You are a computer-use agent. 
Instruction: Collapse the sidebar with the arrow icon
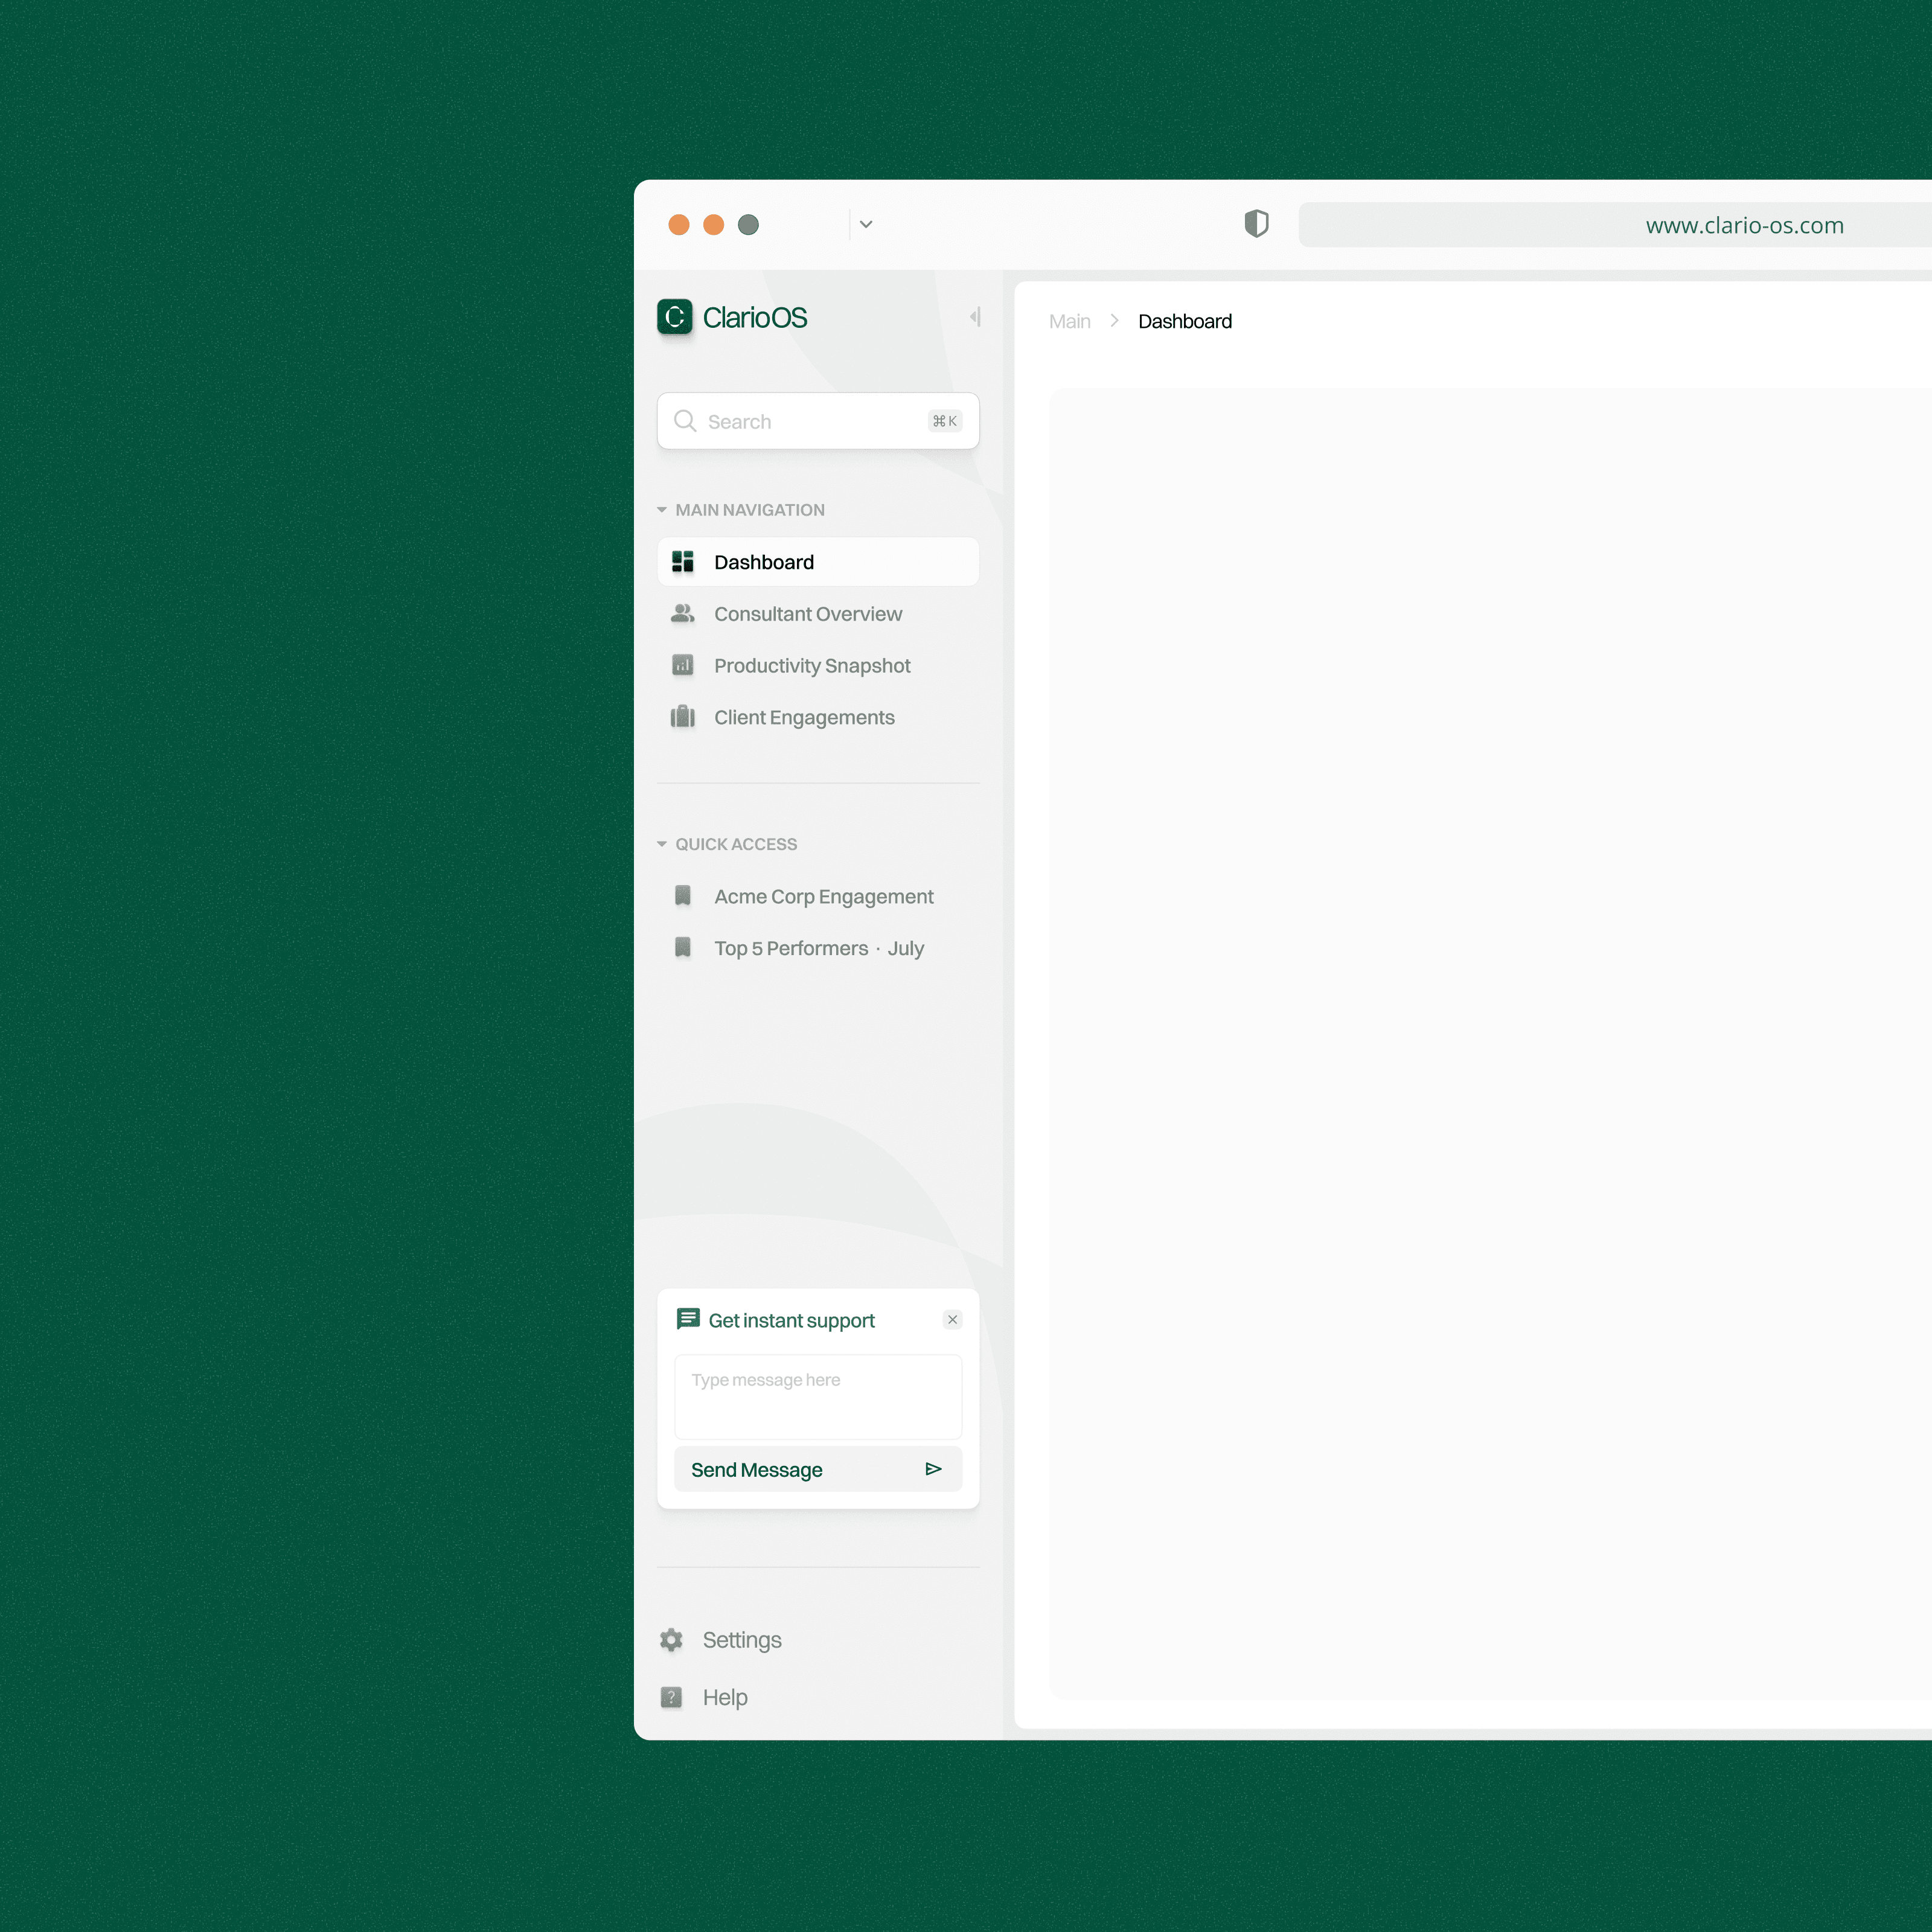coord(975,317)
